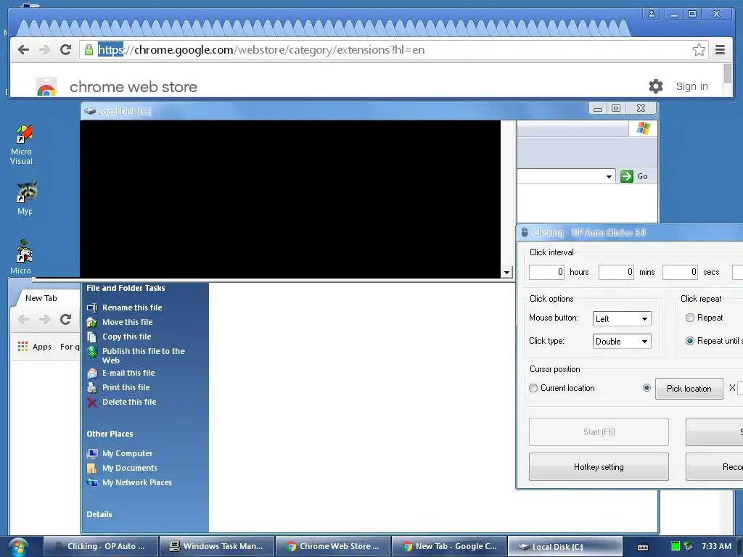
Task: Click the secs interval input field
Action: pos(680,272)
